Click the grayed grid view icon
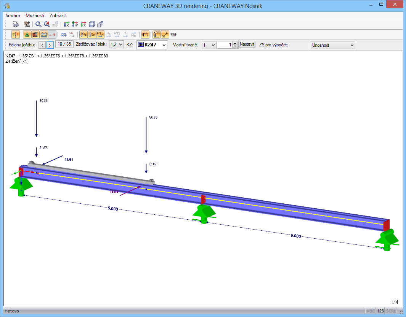 [55, 24]
